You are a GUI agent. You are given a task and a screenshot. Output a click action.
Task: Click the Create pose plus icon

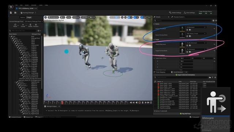pyautogui.click(x=23, y=25)
